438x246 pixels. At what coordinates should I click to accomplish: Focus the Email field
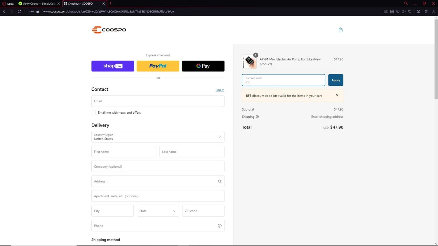(158, 101)
